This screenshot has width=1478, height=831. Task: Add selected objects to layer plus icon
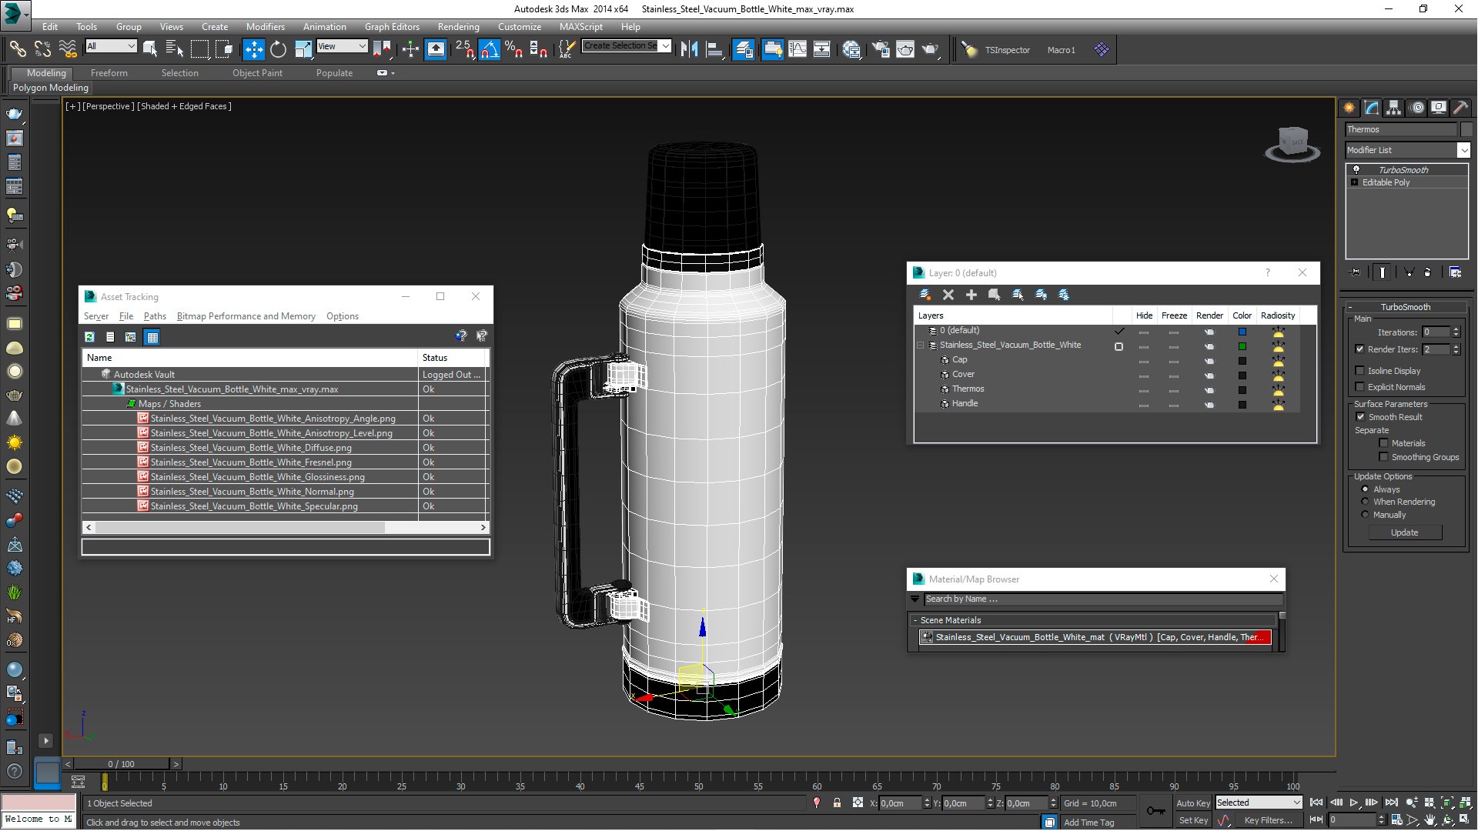(971, 295)
